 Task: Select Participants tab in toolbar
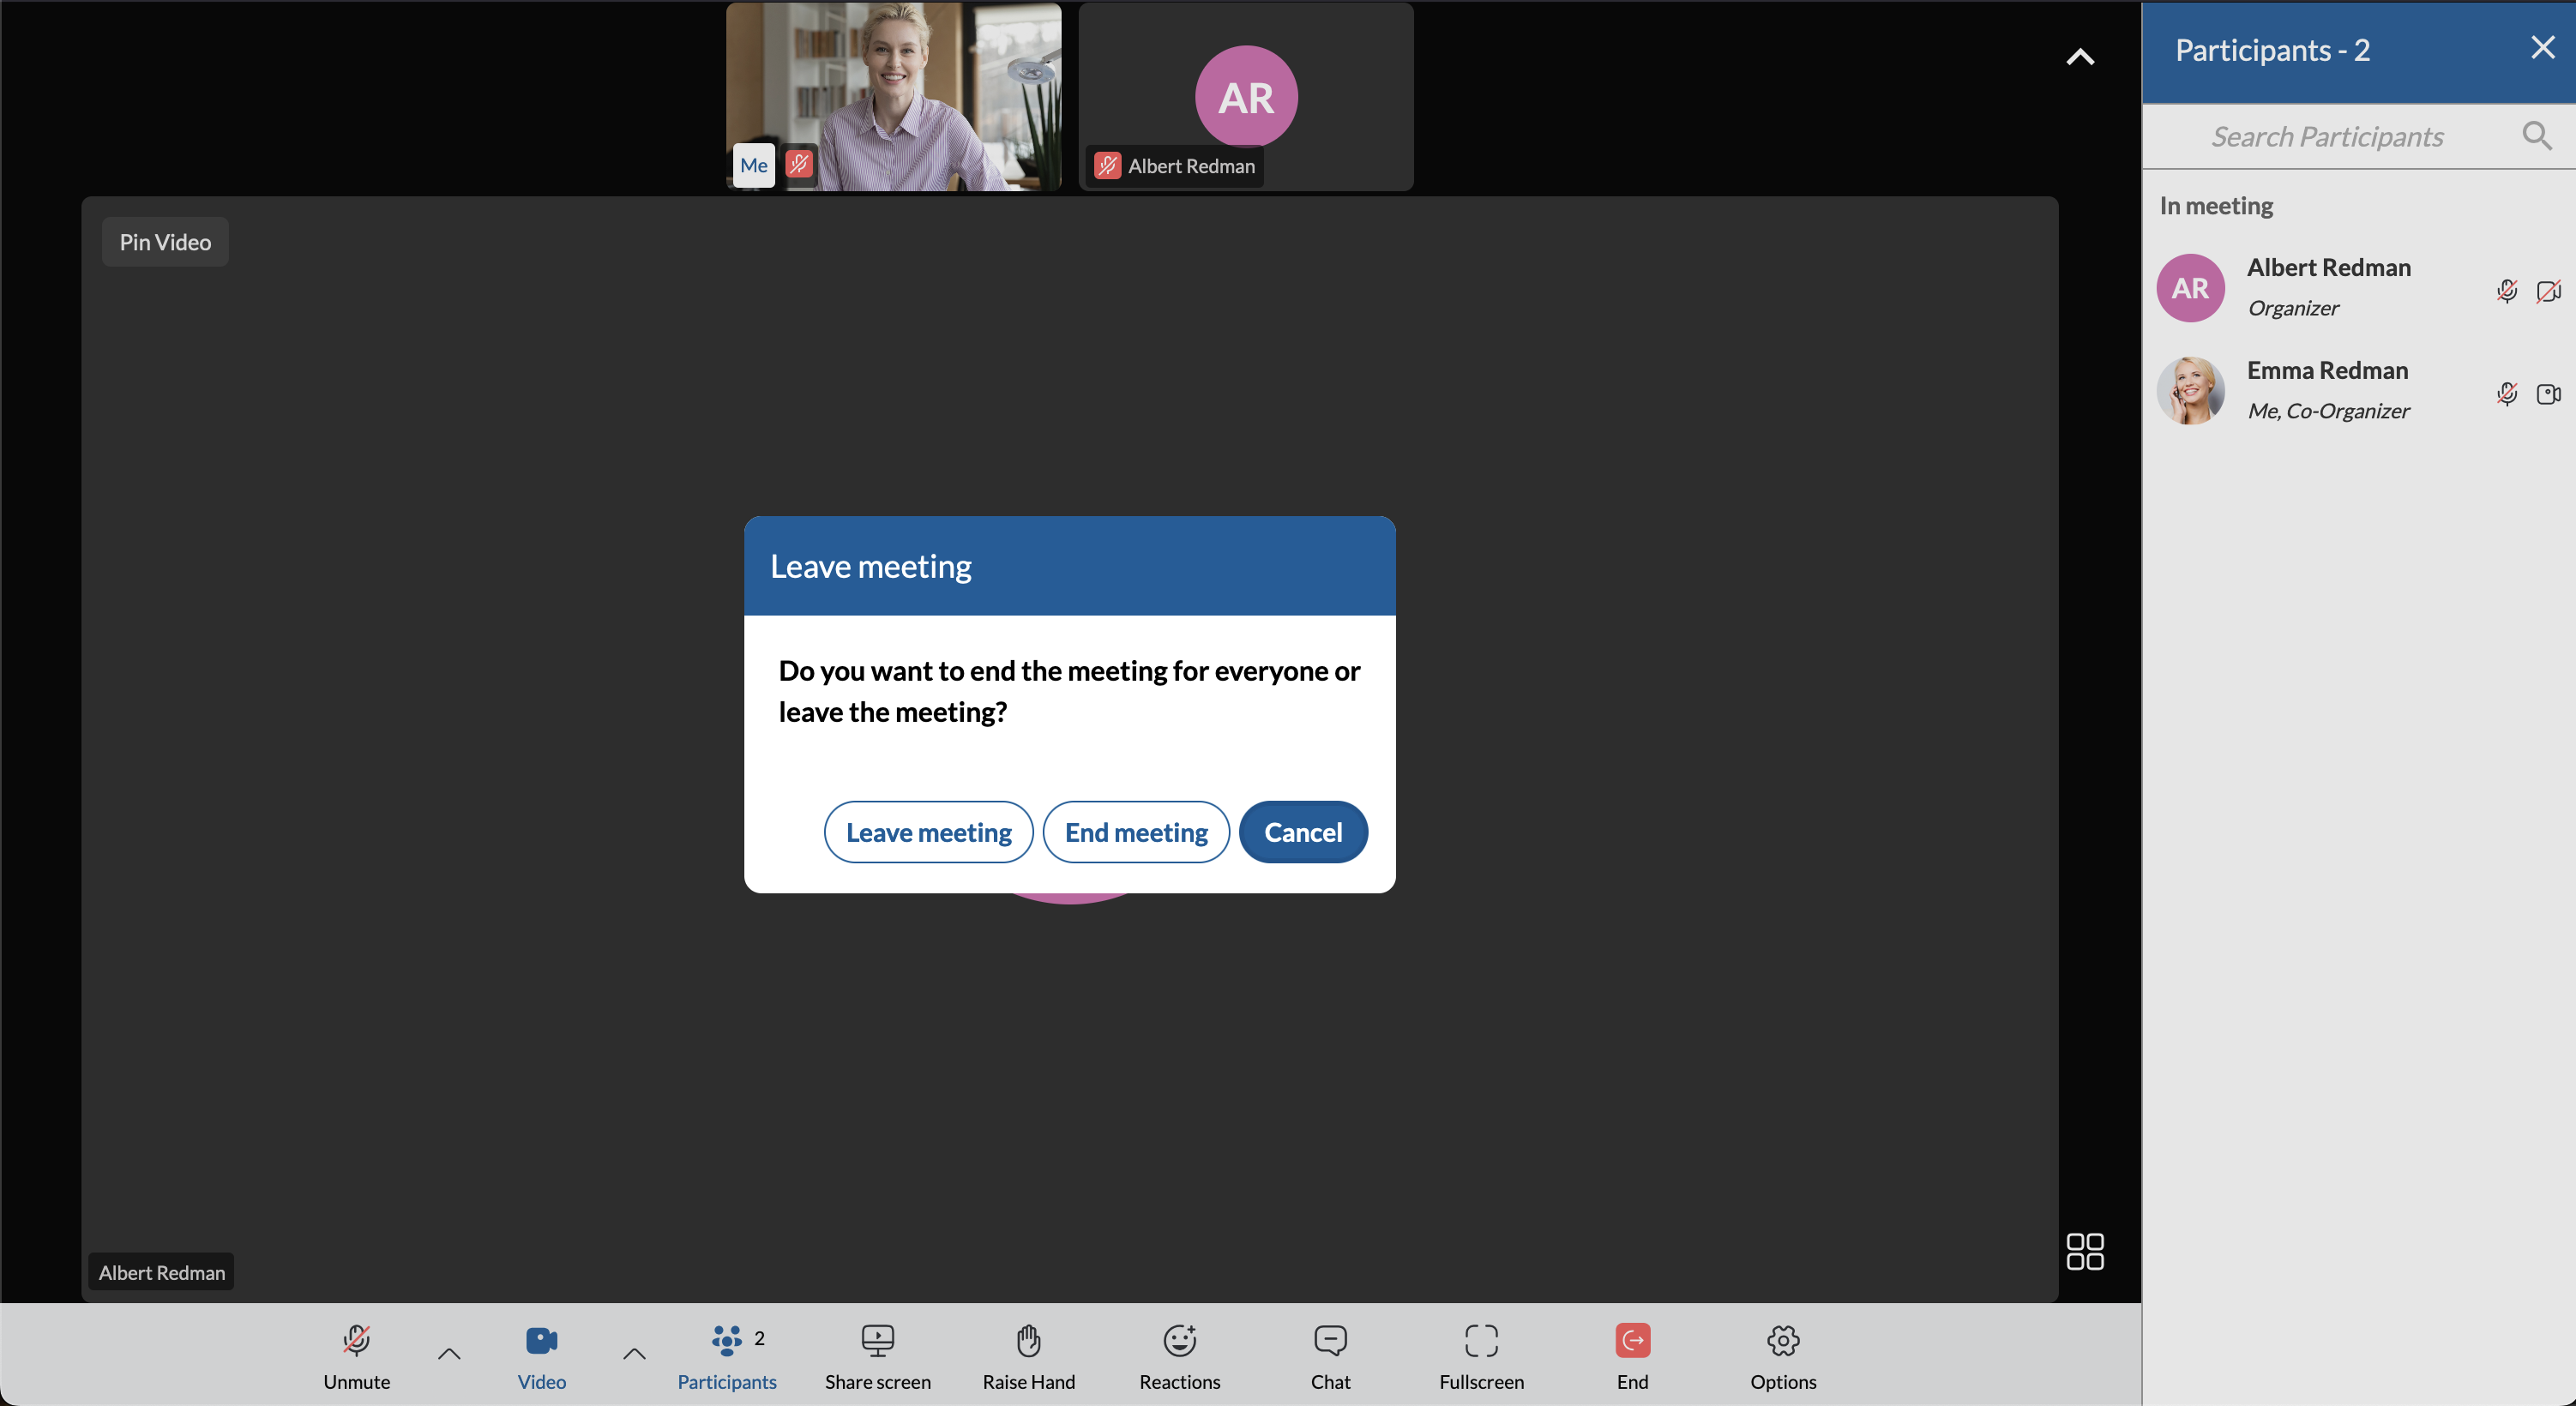[x=727, y=1355]
